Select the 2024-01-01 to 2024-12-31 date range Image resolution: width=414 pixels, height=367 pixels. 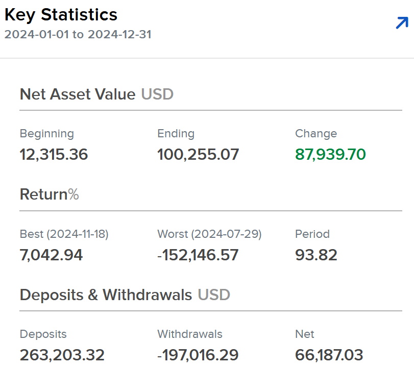(78, 35)
